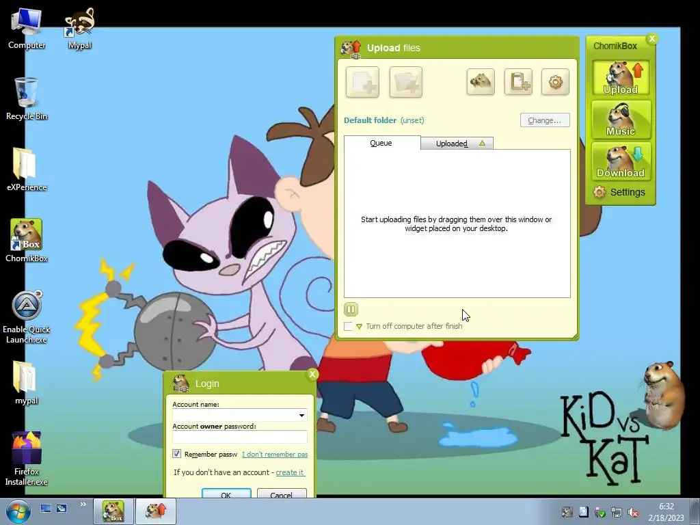The image size is (700, 525).
Task: Click ChomikBox taskbar button
Action: tap(113, 511)
